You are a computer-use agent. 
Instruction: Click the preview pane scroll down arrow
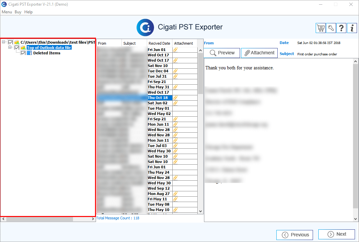pos(355,219)
